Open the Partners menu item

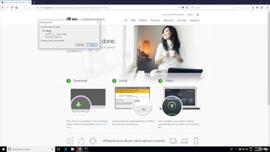[155, 20]
